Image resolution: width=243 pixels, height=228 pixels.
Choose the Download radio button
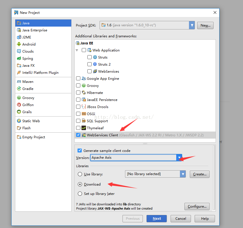click(x=80, y=184)
